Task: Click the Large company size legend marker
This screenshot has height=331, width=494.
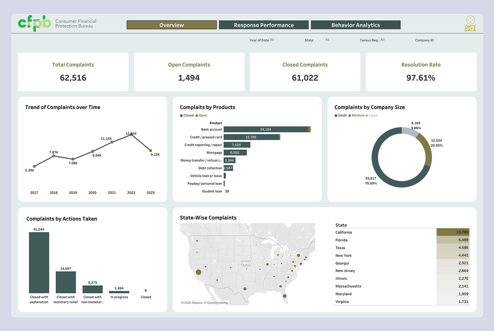Action: [x=367, y=116]
